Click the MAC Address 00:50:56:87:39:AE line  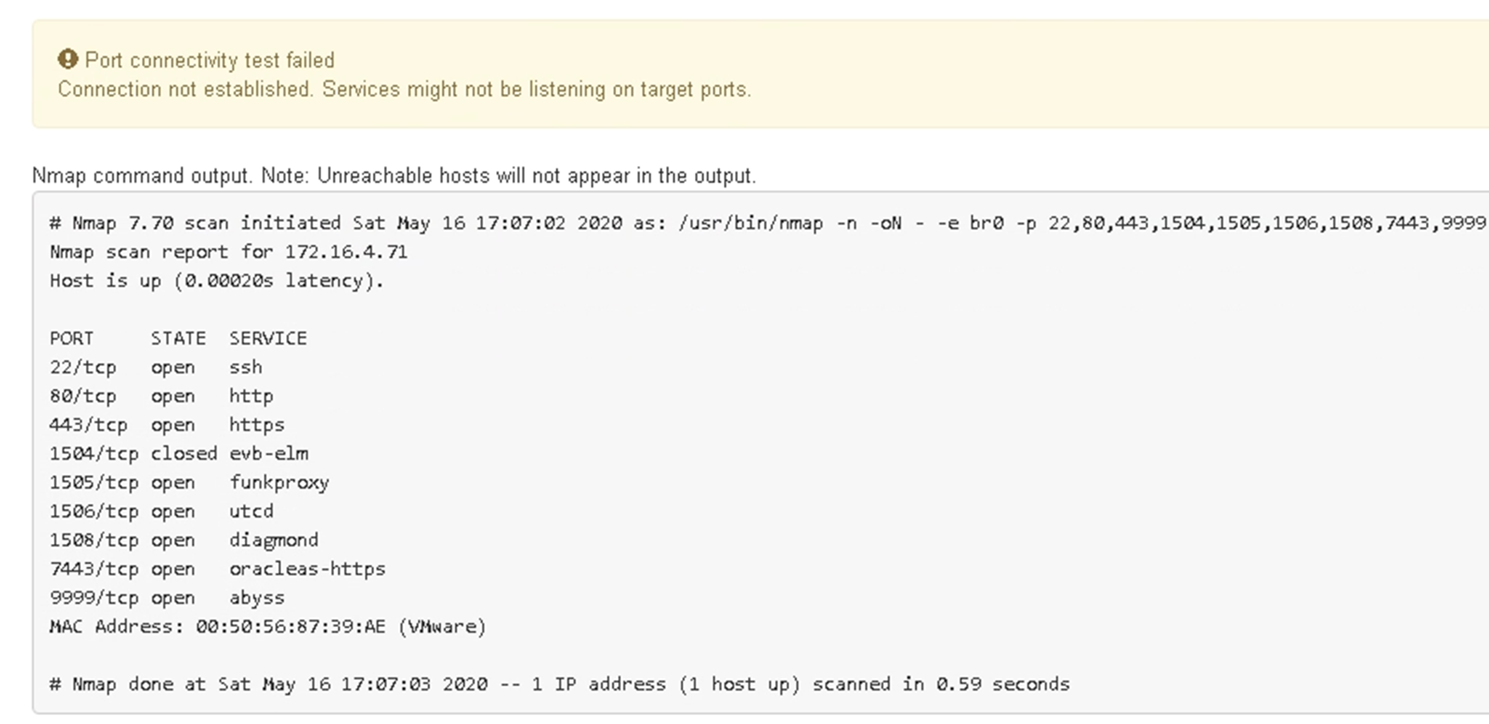268,627
